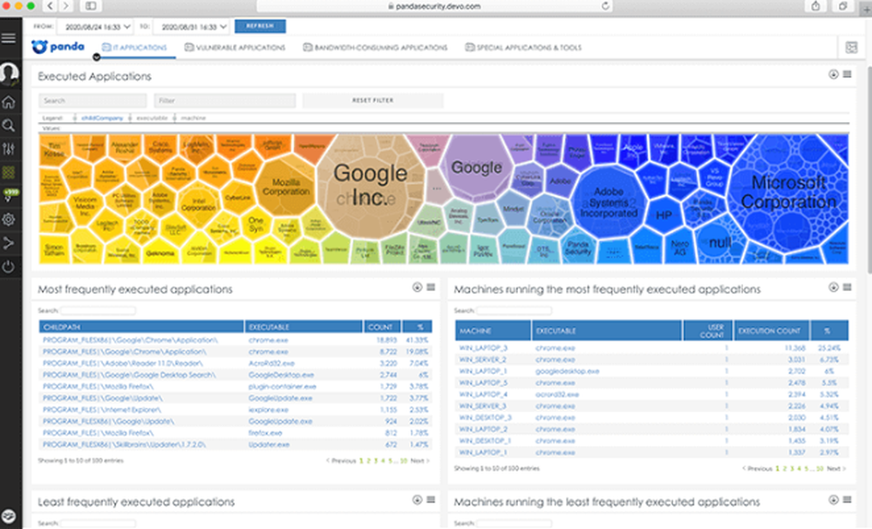
Task: Click the browser forward arrow
Action: [65, 6]
